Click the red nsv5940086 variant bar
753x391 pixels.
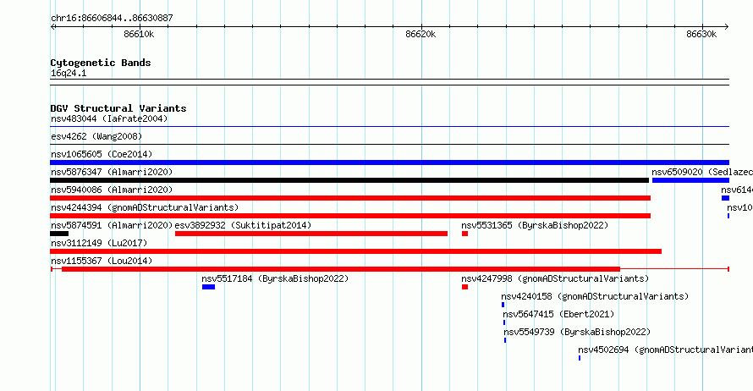coord(350,198)
